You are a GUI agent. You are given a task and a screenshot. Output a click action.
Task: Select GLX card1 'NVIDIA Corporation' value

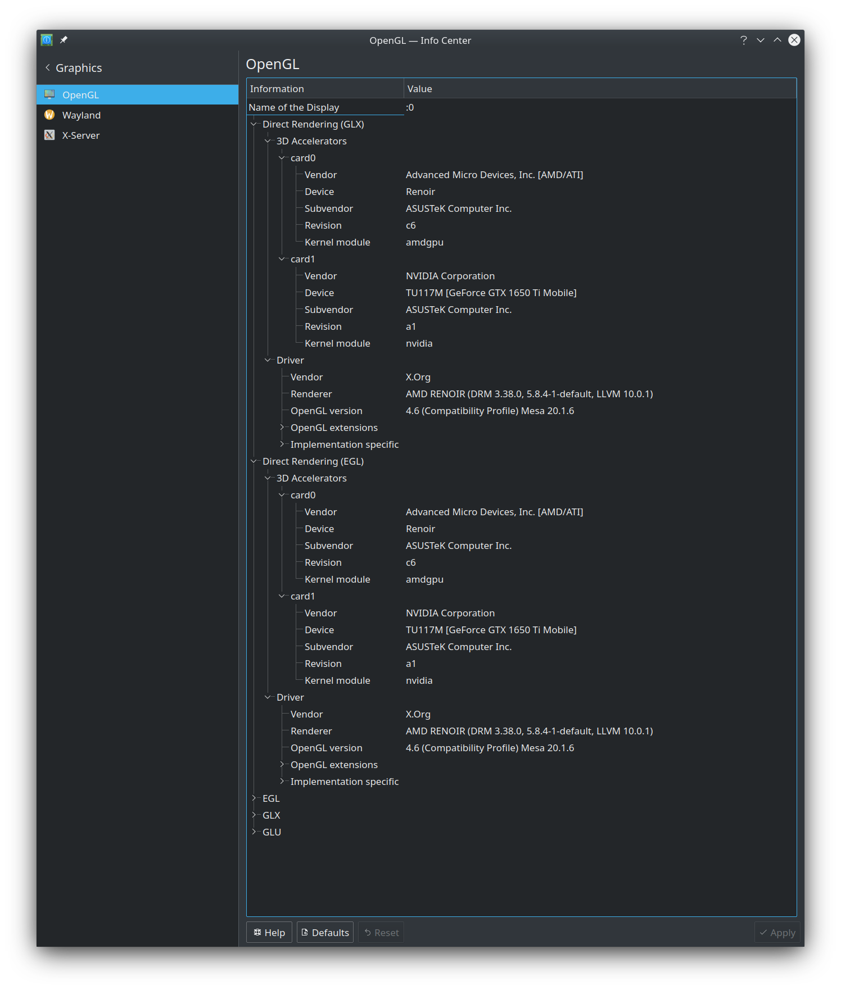[x=450, y=276]
